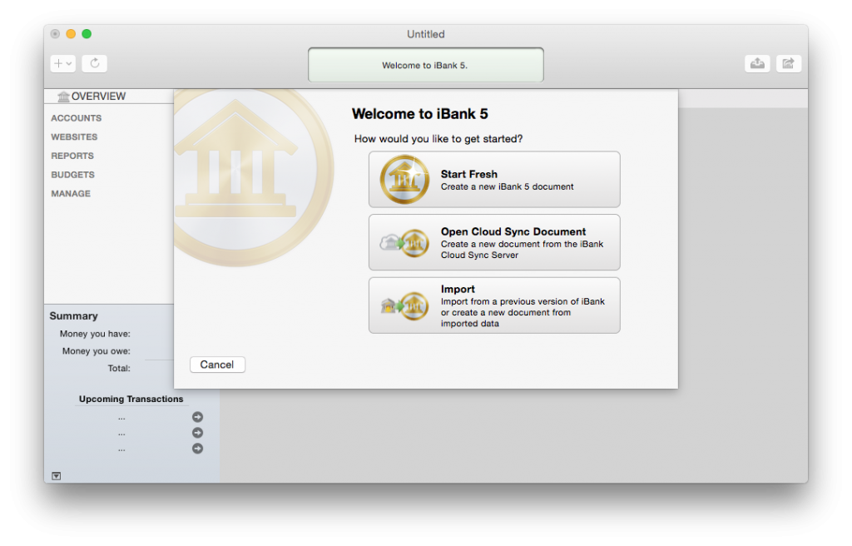The height and width of the screenshot is (546, 852).
Task: Open the add (+) dropdown in the toolbar
Action: 63,63
